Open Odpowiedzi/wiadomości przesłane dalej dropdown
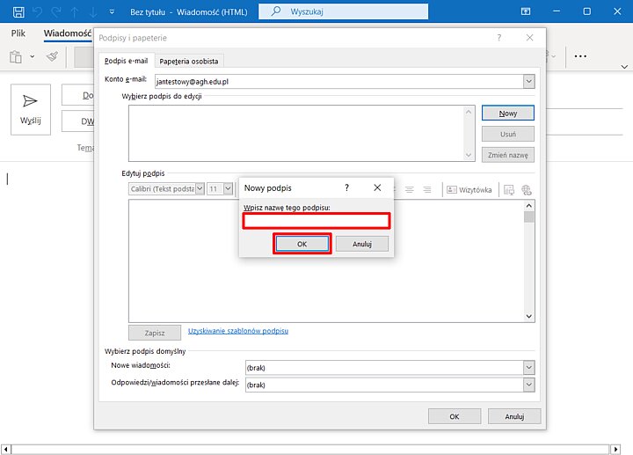The image size is (633, 455). [x=529, y=385]
